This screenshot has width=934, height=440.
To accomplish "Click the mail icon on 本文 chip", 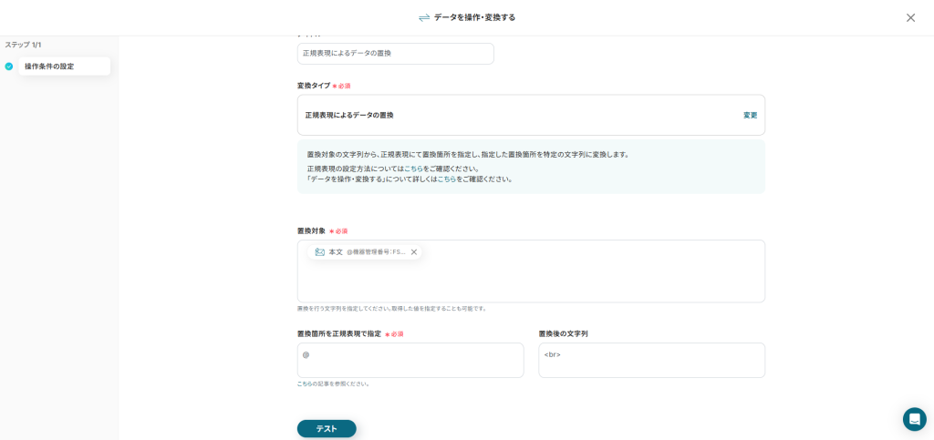I will point(320,252).
